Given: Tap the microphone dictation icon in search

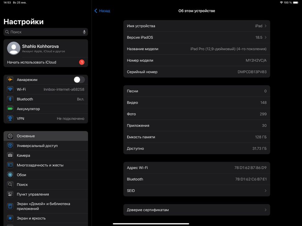Looking at the screenshot, I should (84, 32).
